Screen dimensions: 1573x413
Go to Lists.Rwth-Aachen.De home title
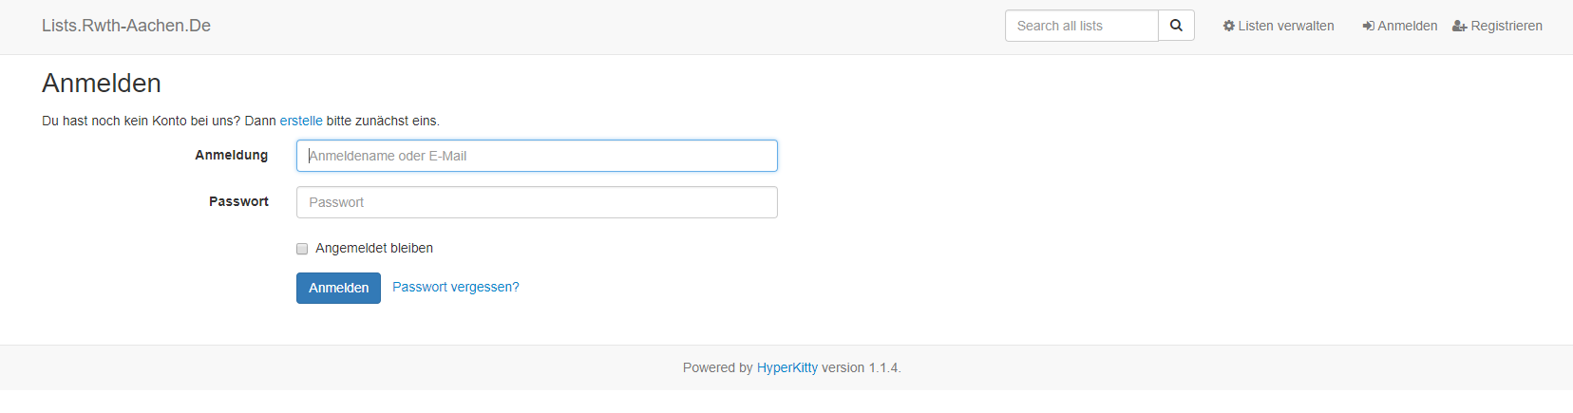[x=126, y=26]
